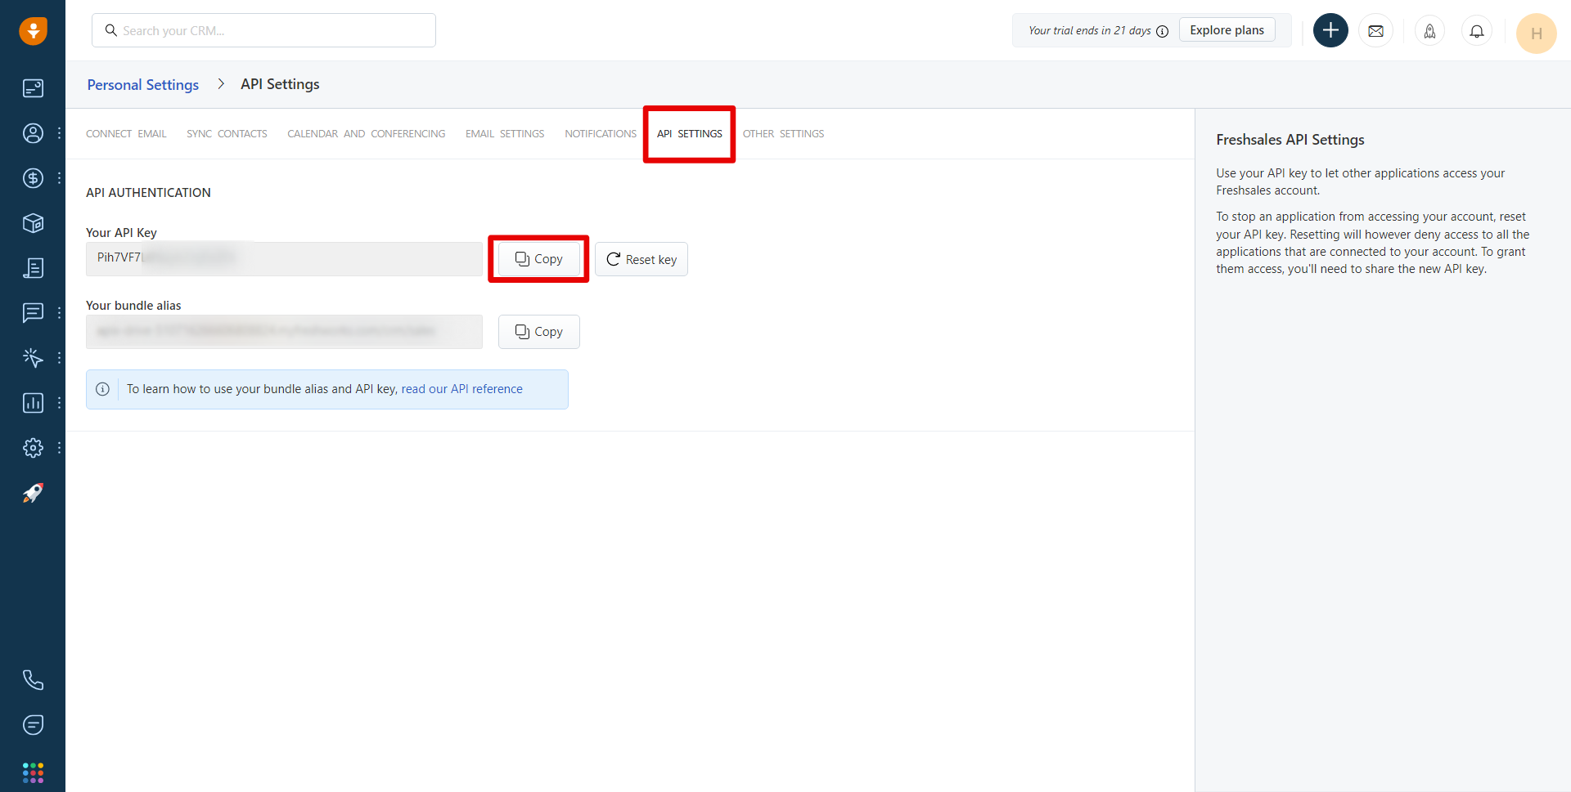Switch to the Email Settings tab
The height and width of the screenshot is (792, 1571).
click(505, 134)
